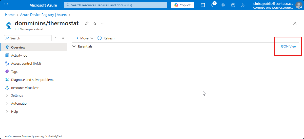
Task: Collapse the left sidebar menu
Action: click(63, 38)
